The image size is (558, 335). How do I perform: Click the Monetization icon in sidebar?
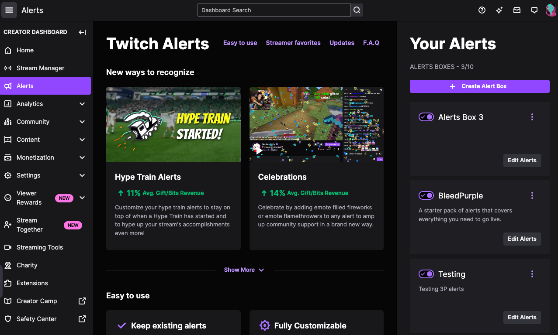pos(8,157)
